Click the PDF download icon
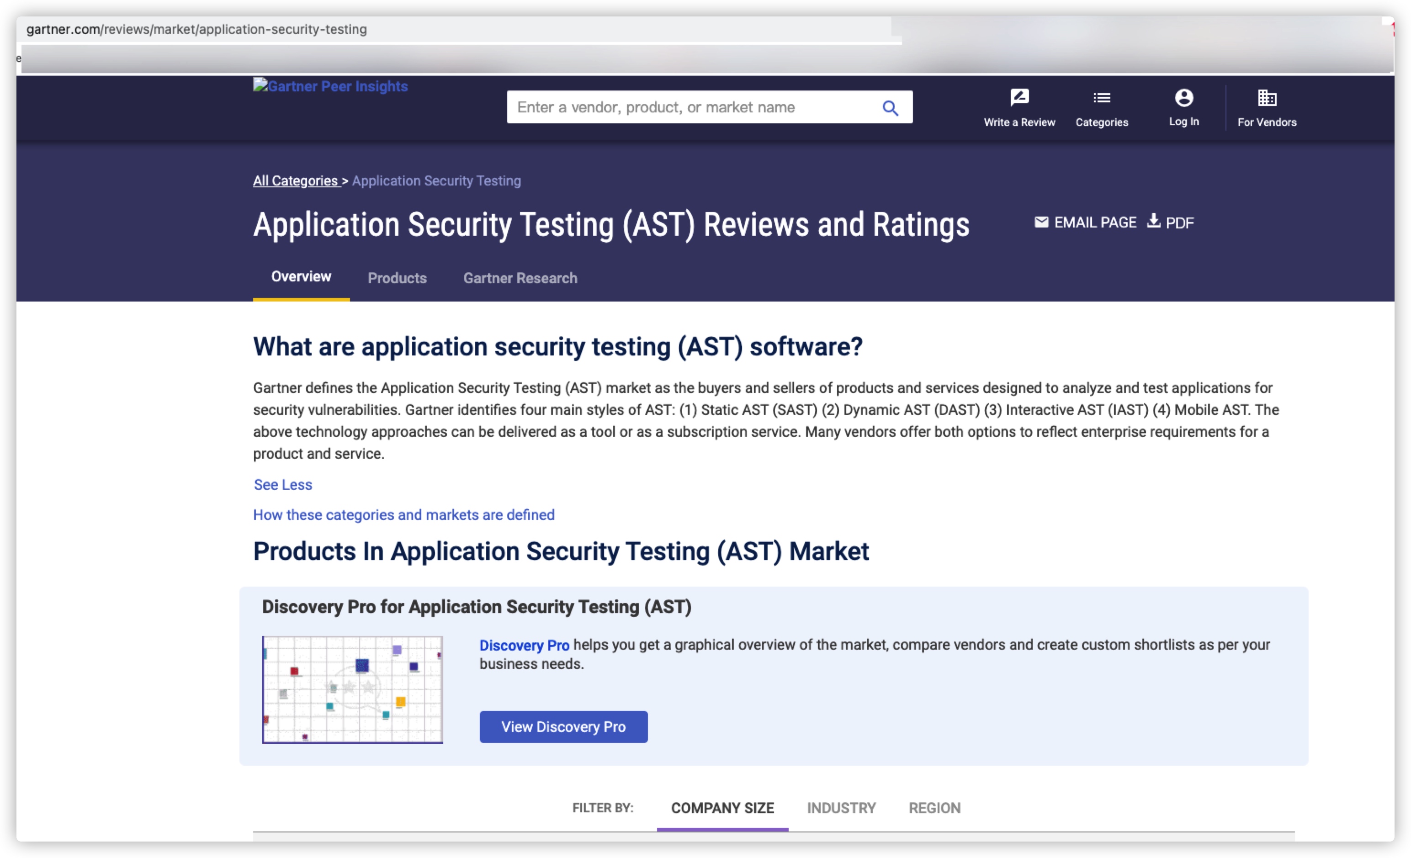 pos(1153,221)
